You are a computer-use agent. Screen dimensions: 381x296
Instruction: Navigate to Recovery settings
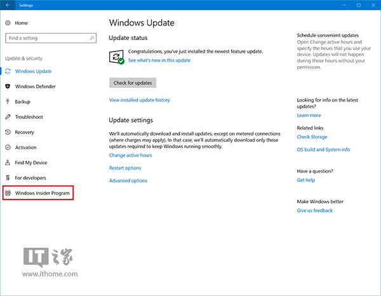24,132
